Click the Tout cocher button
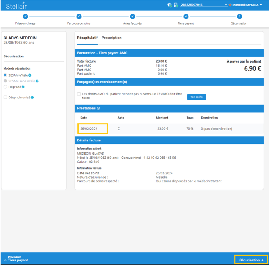The width and height of the screenshot is (269, 265). coord(197,97)
